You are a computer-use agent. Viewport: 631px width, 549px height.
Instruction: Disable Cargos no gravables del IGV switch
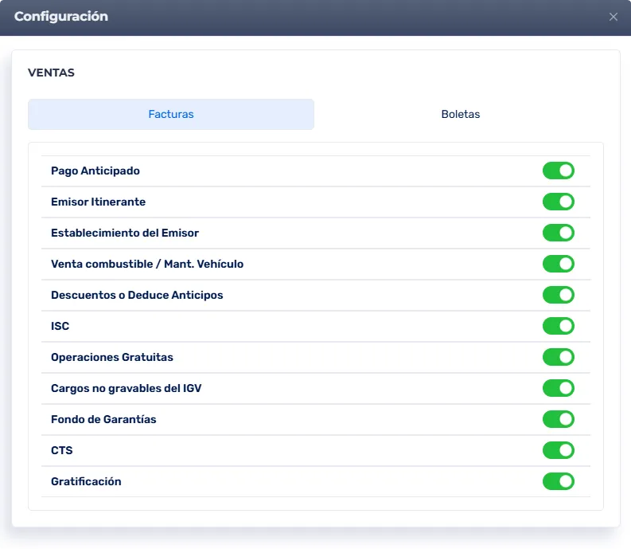(558, 388)
